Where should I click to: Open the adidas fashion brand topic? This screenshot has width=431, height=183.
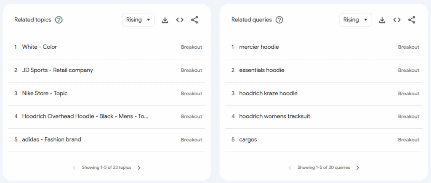pos(51,139)
